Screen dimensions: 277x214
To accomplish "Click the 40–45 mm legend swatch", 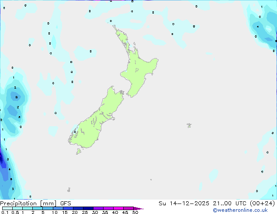I will coord(118,208).
